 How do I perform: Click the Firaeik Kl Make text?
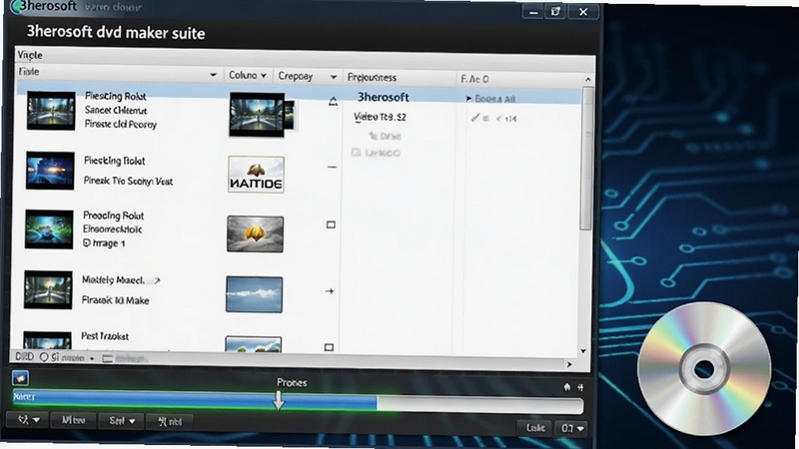coord(115,300)
